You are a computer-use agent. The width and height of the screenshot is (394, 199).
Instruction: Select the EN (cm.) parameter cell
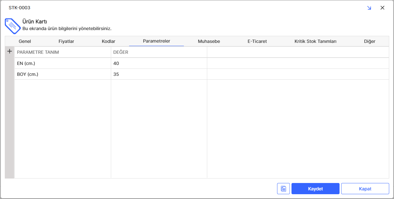coord(62,63)
